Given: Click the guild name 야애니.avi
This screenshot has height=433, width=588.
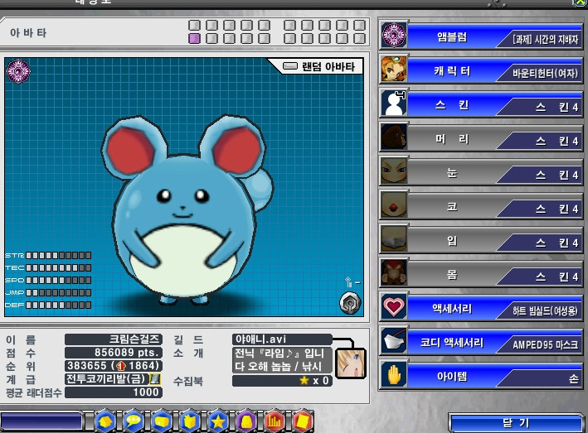Looking at the screenshot, I should (x=282, y=339).
